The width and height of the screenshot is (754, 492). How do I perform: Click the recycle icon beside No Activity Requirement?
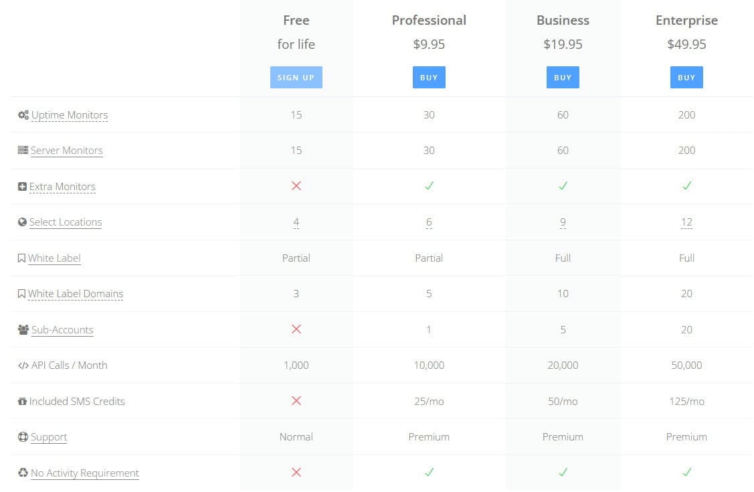coord(21,472)
